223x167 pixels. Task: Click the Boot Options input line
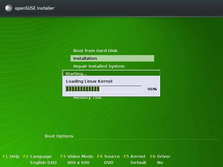point(148,136)
